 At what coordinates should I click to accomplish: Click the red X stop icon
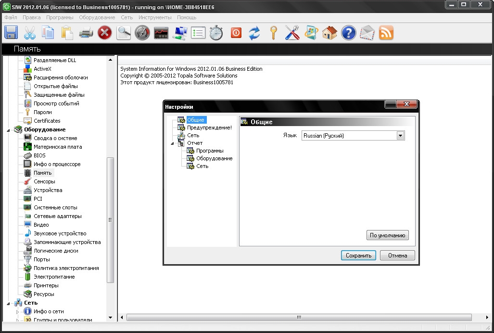104,33
